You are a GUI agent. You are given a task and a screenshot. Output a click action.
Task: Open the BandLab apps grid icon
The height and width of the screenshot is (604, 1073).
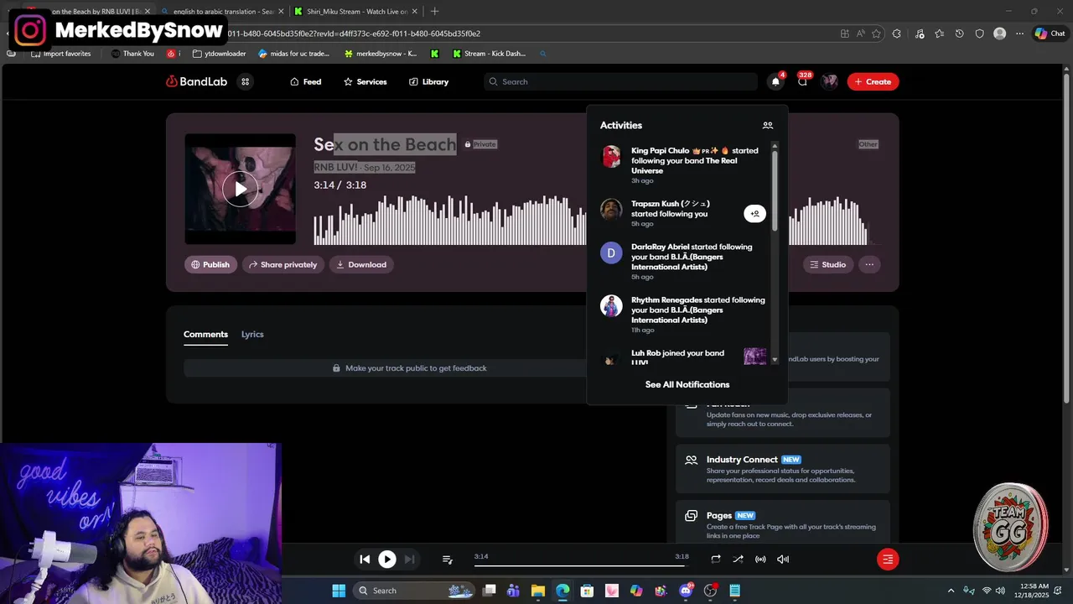coord(246,81)
